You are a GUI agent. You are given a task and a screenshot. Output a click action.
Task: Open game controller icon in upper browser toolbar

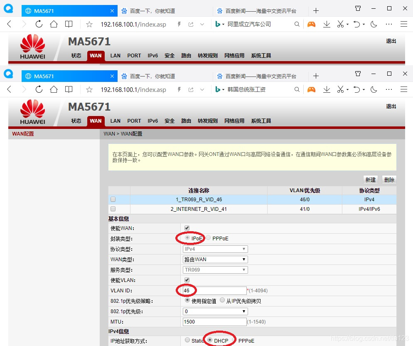[311, 24]
